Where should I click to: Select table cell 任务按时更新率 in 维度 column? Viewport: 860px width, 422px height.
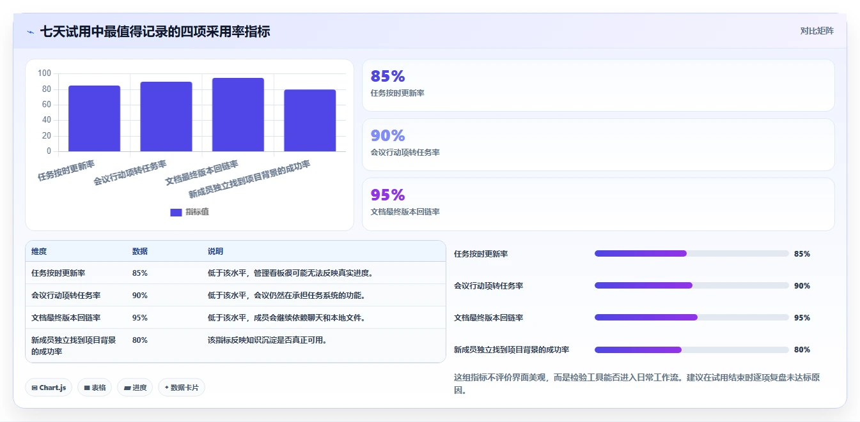click(x=58, y=273)
